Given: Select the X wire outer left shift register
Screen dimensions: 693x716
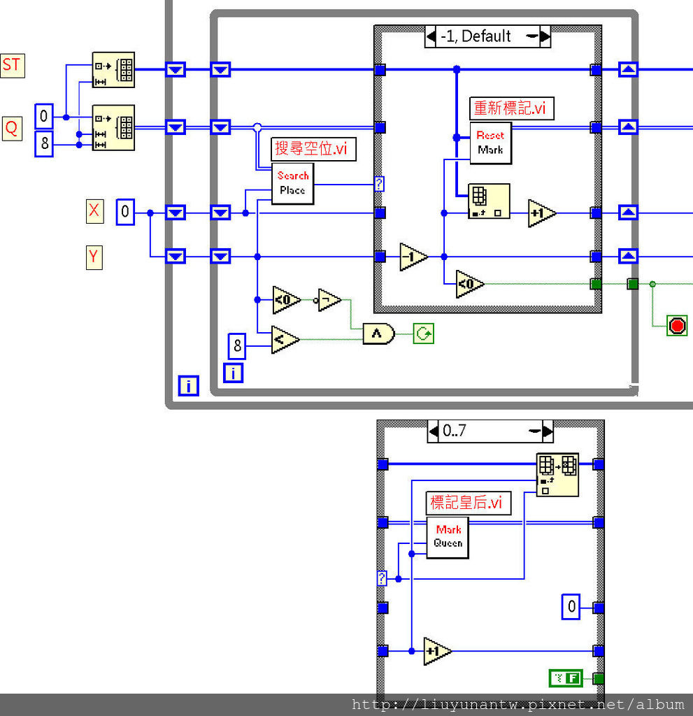Looking at the screenshot, I should click(176, 213).
